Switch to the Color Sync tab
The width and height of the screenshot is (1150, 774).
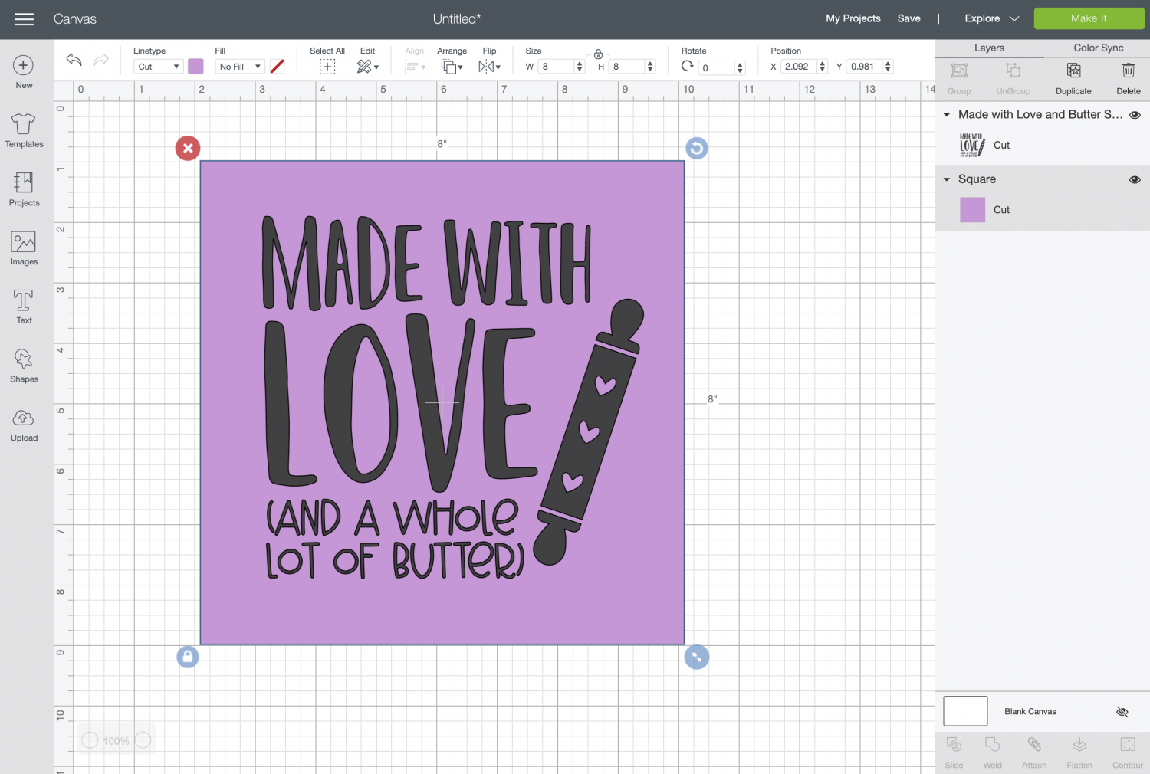pyautogui.click(x=1098, y=48)
